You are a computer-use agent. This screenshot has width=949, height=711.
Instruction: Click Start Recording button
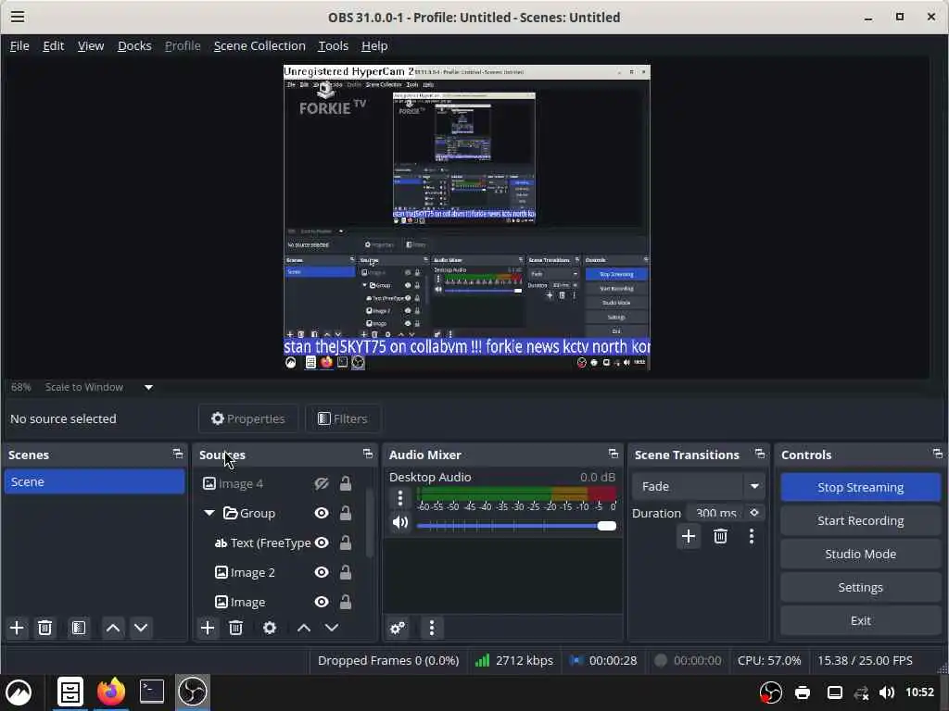pyautogui.click(x=861, y=520)
